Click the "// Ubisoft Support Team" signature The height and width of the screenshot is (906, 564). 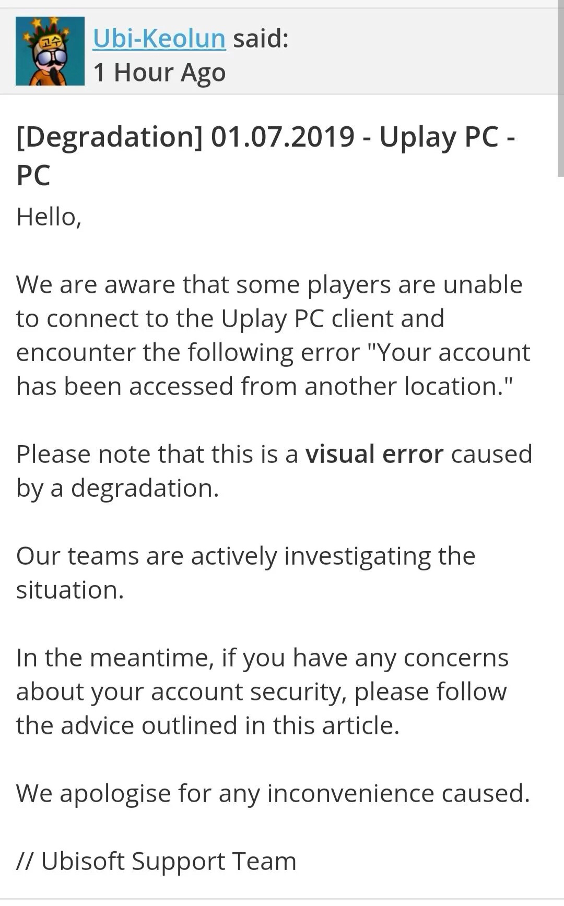point(156,861)
